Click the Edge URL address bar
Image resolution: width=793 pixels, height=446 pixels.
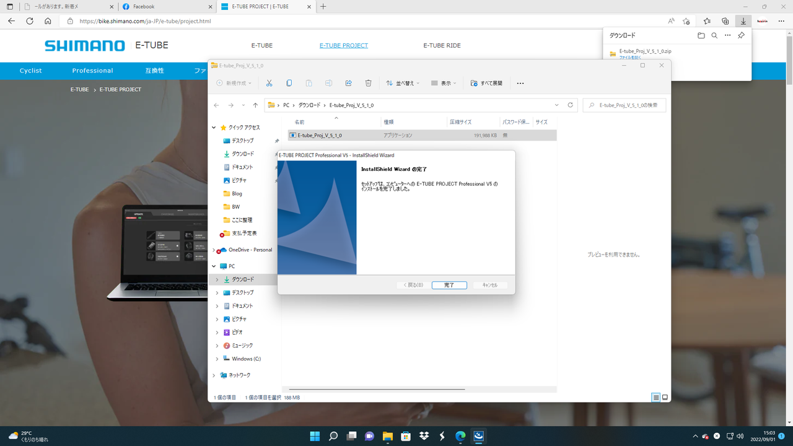pyautogui.click(x=362, y=21)
